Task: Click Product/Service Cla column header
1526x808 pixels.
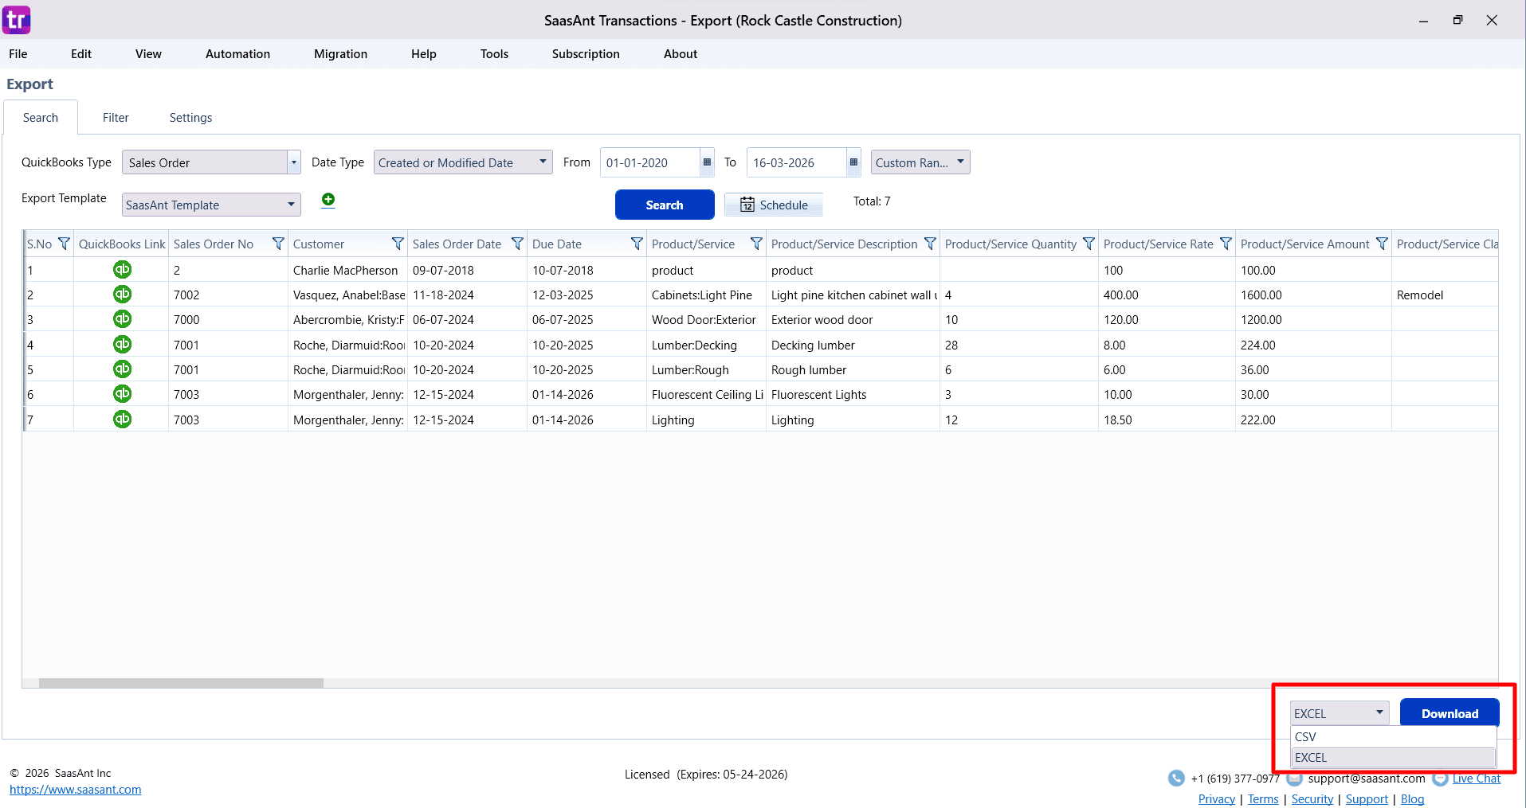Action: 1446,244
